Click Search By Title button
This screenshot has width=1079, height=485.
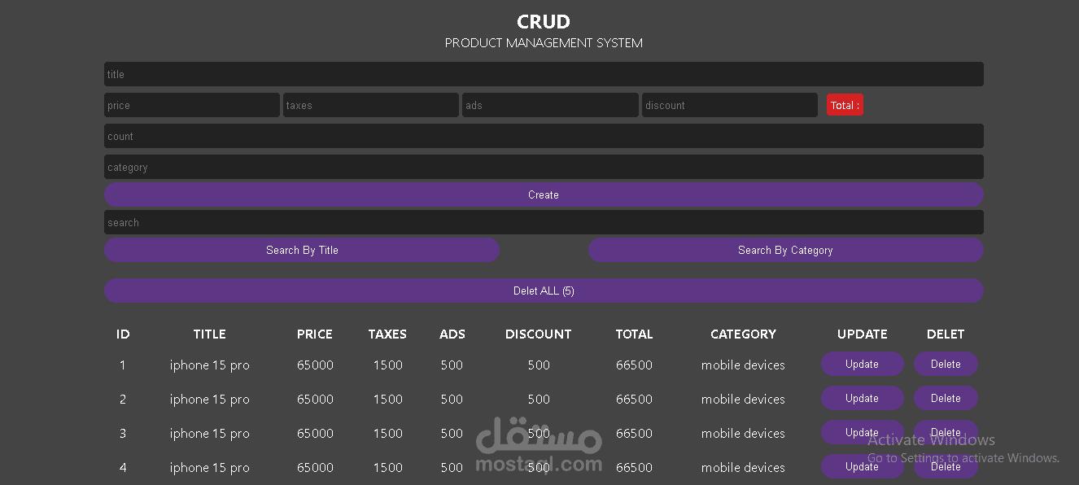[x=302, y=250]
